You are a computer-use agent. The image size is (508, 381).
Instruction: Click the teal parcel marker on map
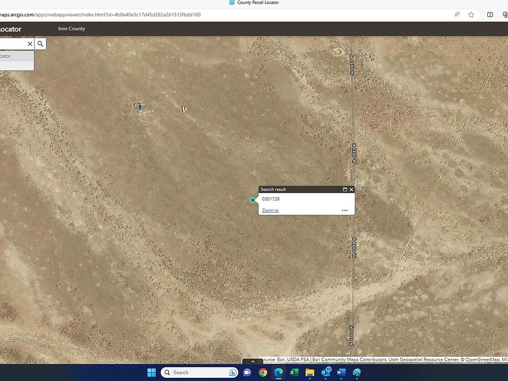[x=252, y=199]
